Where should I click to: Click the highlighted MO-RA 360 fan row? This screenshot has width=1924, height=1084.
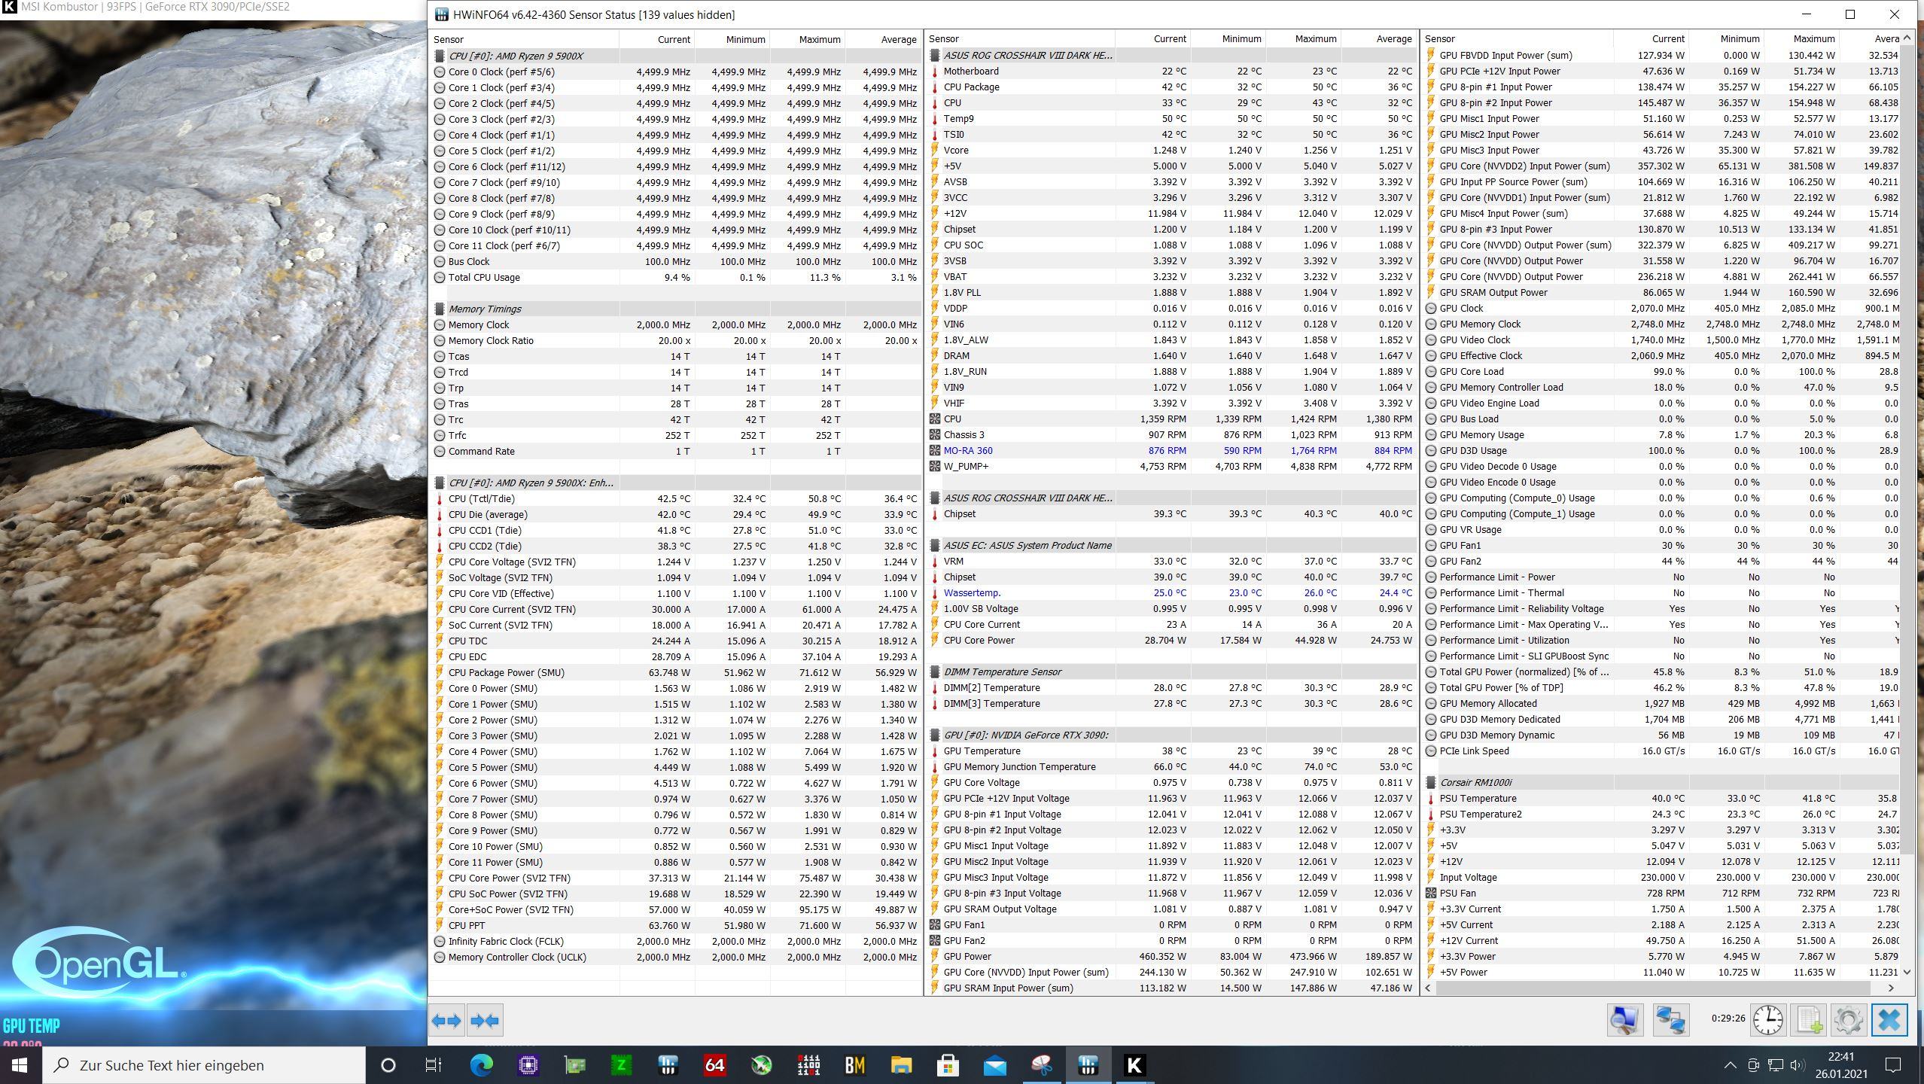(x=968, y=451)
